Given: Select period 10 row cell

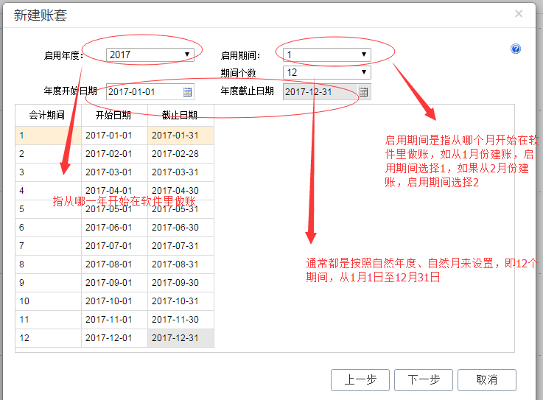Looking at the screenshot, I should coord(48,301).
